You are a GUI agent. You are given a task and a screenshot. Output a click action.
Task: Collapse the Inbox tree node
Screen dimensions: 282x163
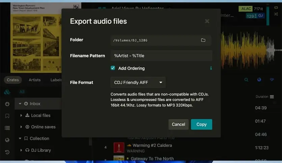tap(20, 104)
